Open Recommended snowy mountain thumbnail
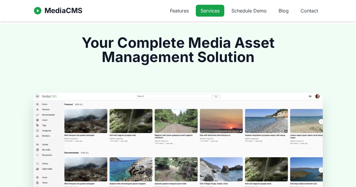 (86, 169)
